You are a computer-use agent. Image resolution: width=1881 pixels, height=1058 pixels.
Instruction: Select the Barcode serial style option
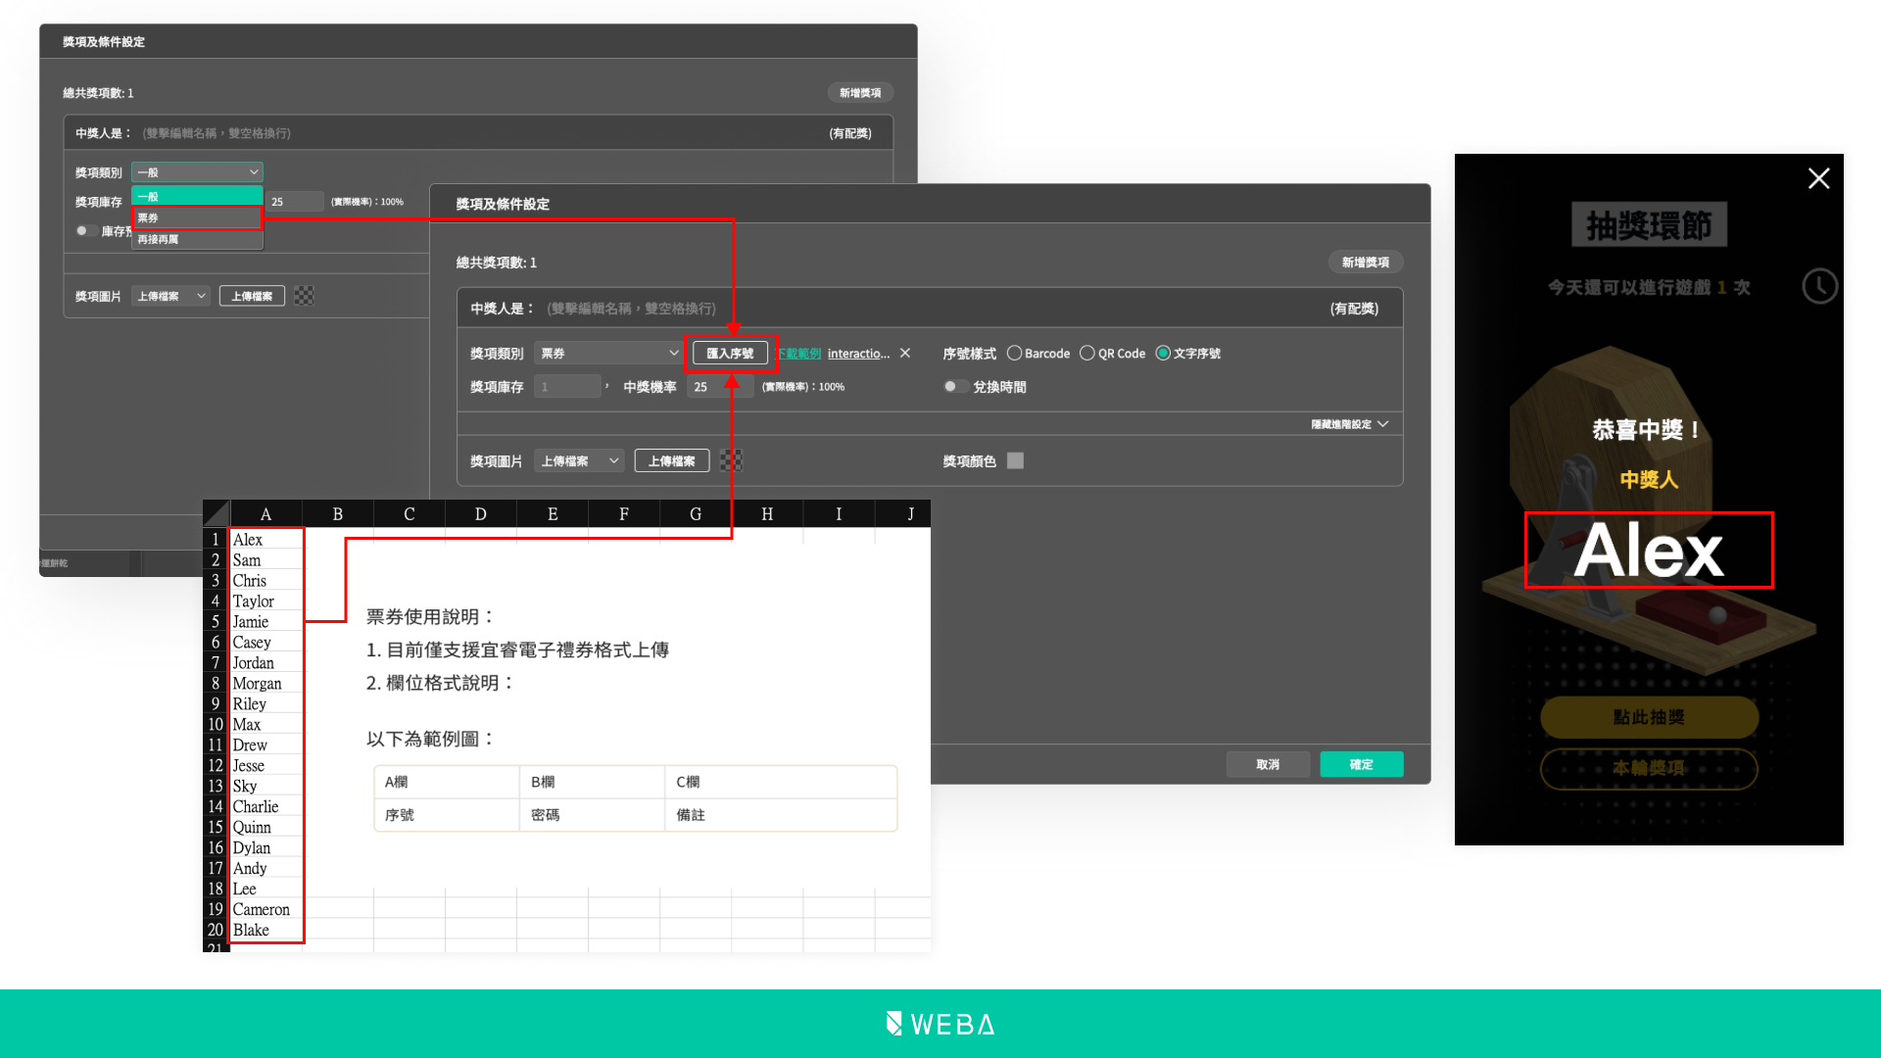click(x=1015, y=353)
